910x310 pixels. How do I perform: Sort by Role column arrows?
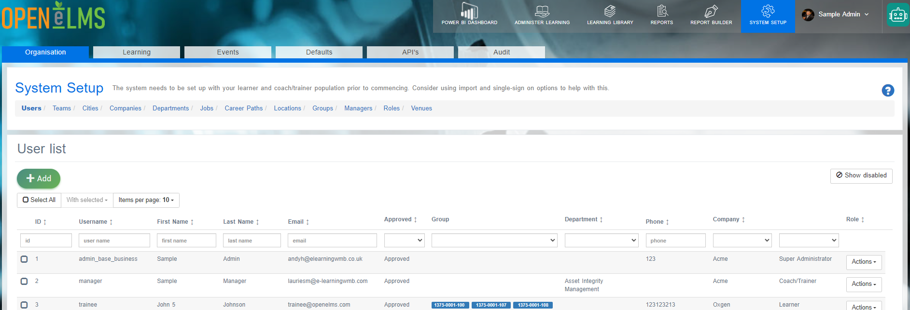[x=863, y=220]
